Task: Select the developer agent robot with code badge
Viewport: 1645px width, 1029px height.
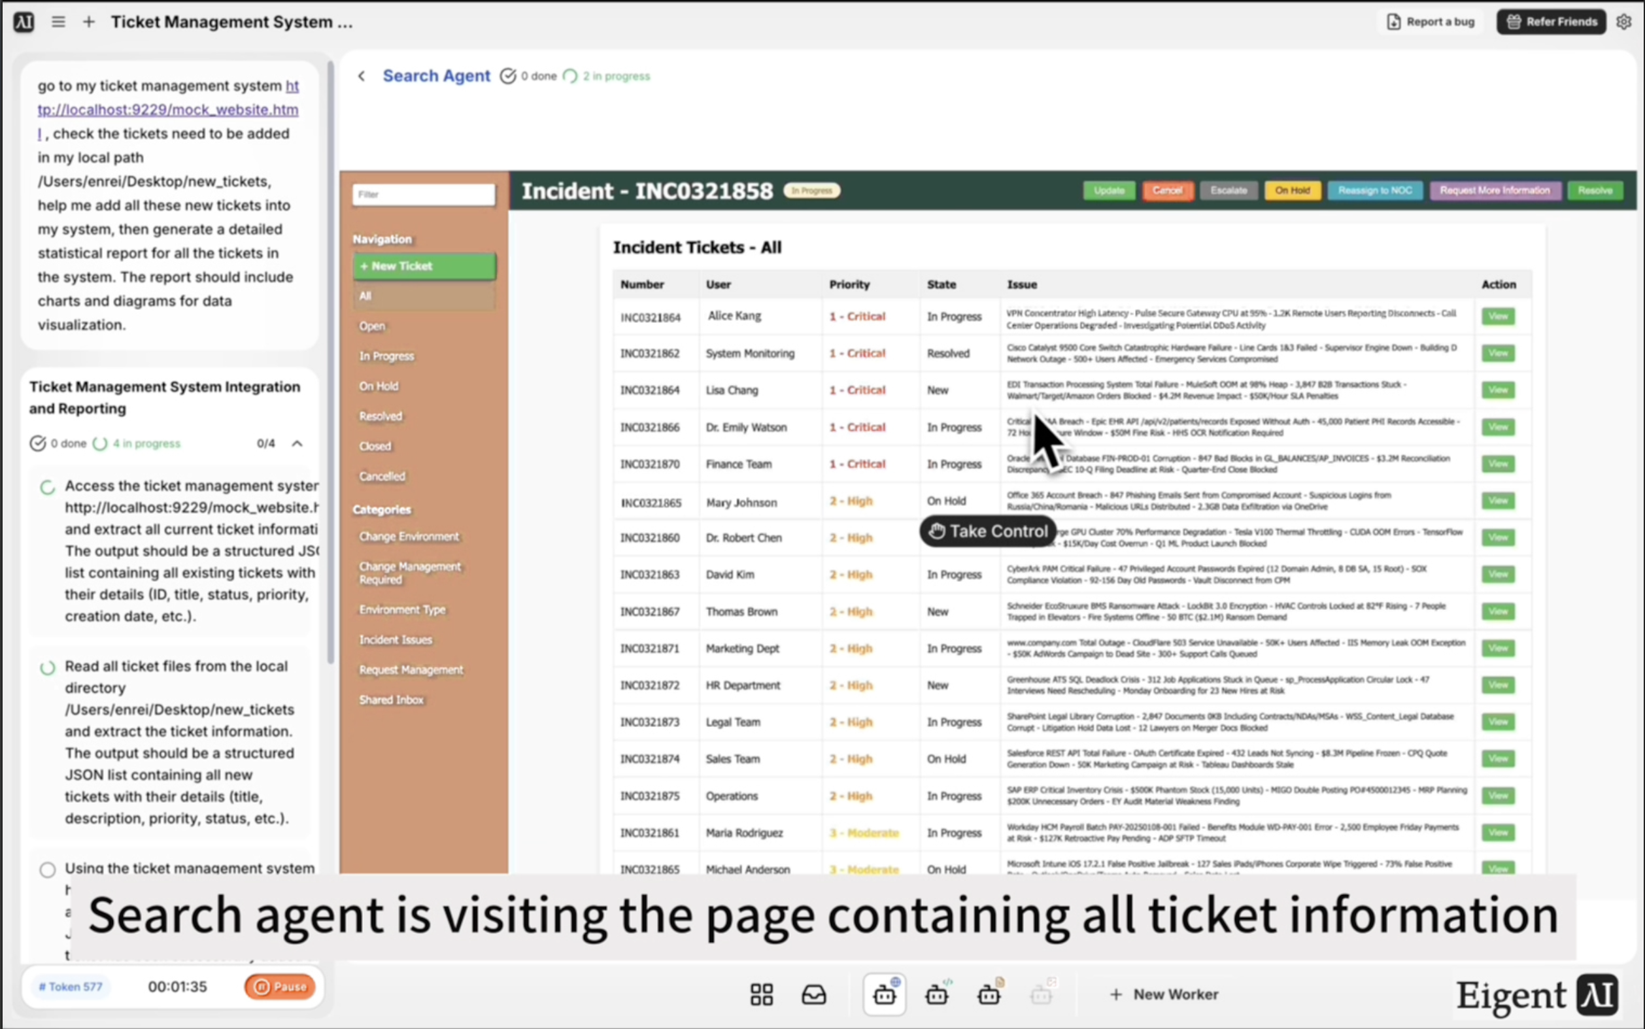Action: click(937, 994)
